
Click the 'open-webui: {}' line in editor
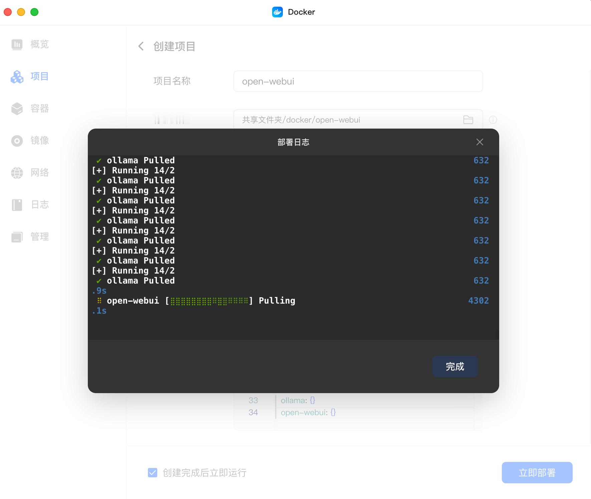pyautogui.click(x=308, y=412)
